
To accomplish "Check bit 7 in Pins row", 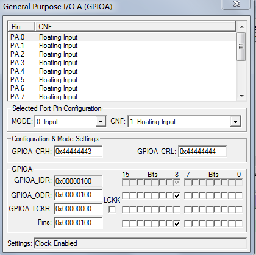I will 188,223.
